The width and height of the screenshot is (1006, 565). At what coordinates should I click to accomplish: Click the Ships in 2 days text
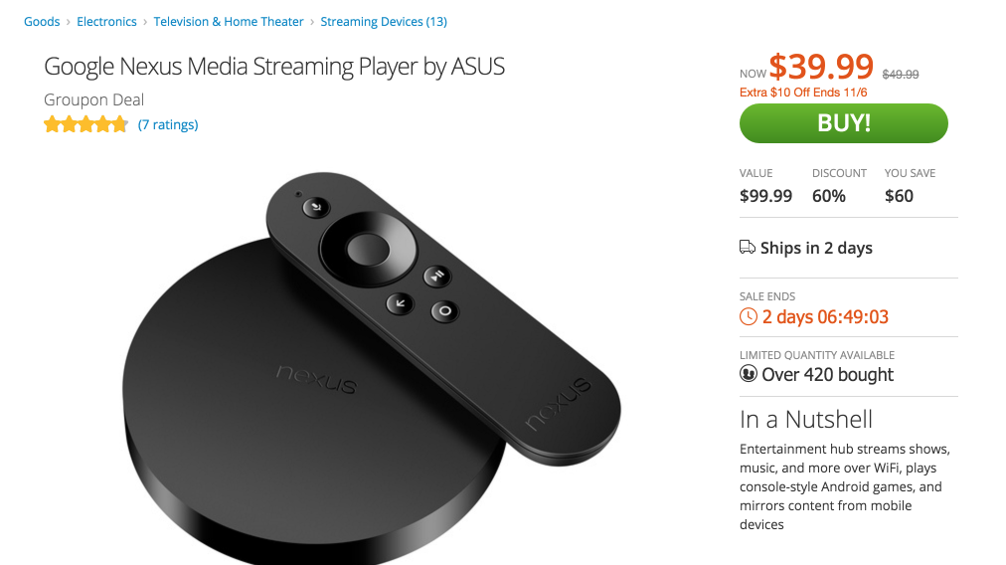[x=816, y=248]
